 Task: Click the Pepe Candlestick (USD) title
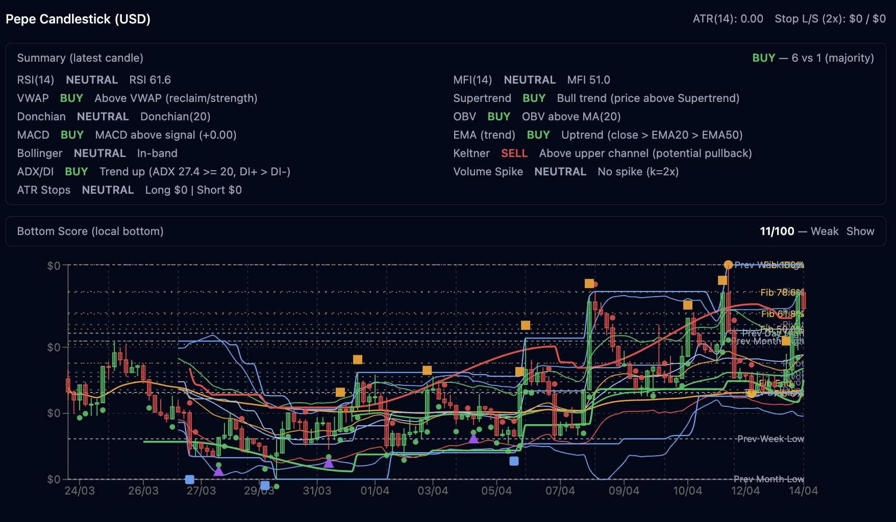[78, 19]
